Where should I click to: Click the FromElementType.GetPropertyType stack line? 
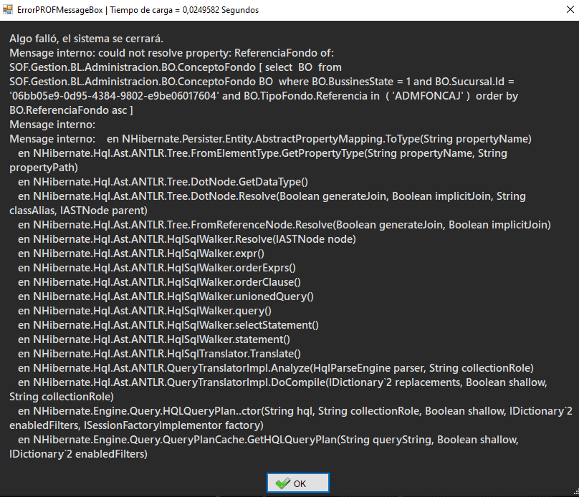[x=258, y=153]
